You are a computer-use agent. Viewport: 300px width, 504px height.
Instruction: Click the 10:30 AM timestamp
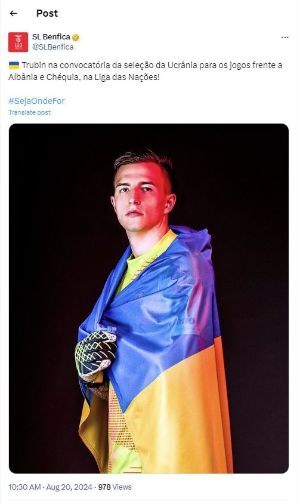(x=24, y=487)
